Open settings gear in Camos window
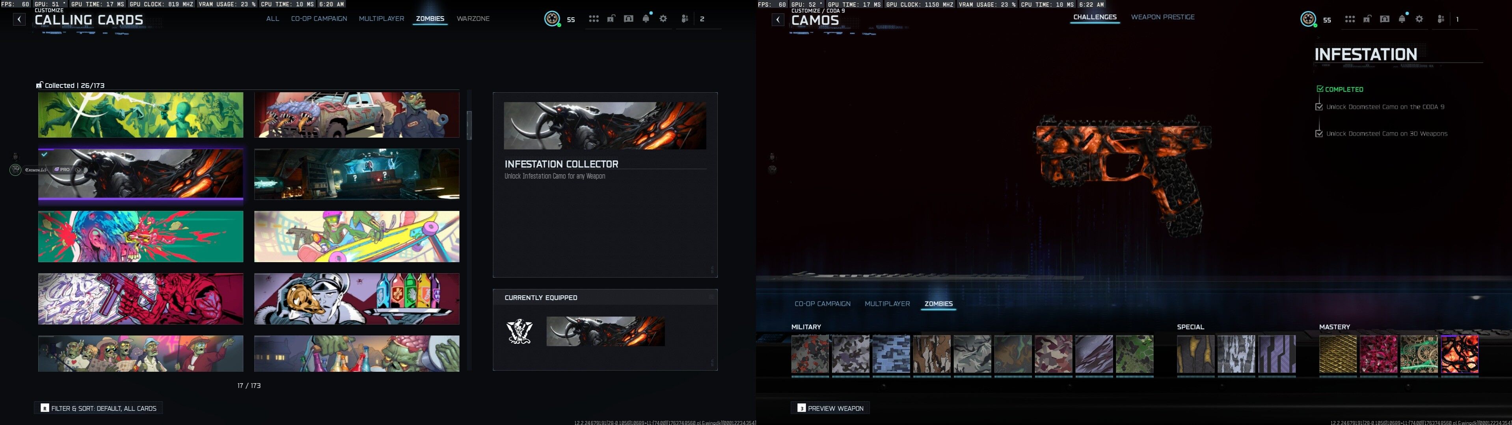This screenshot has height=425, width=1512. coord(1419,19)
